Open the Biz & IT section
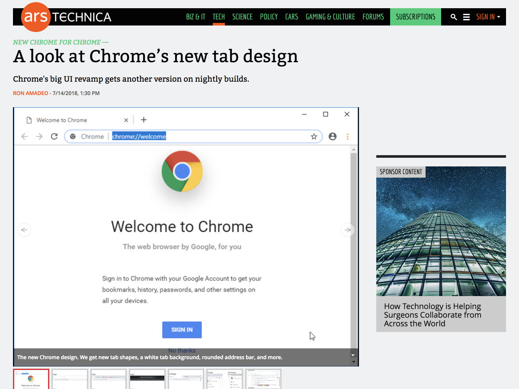 195,17
